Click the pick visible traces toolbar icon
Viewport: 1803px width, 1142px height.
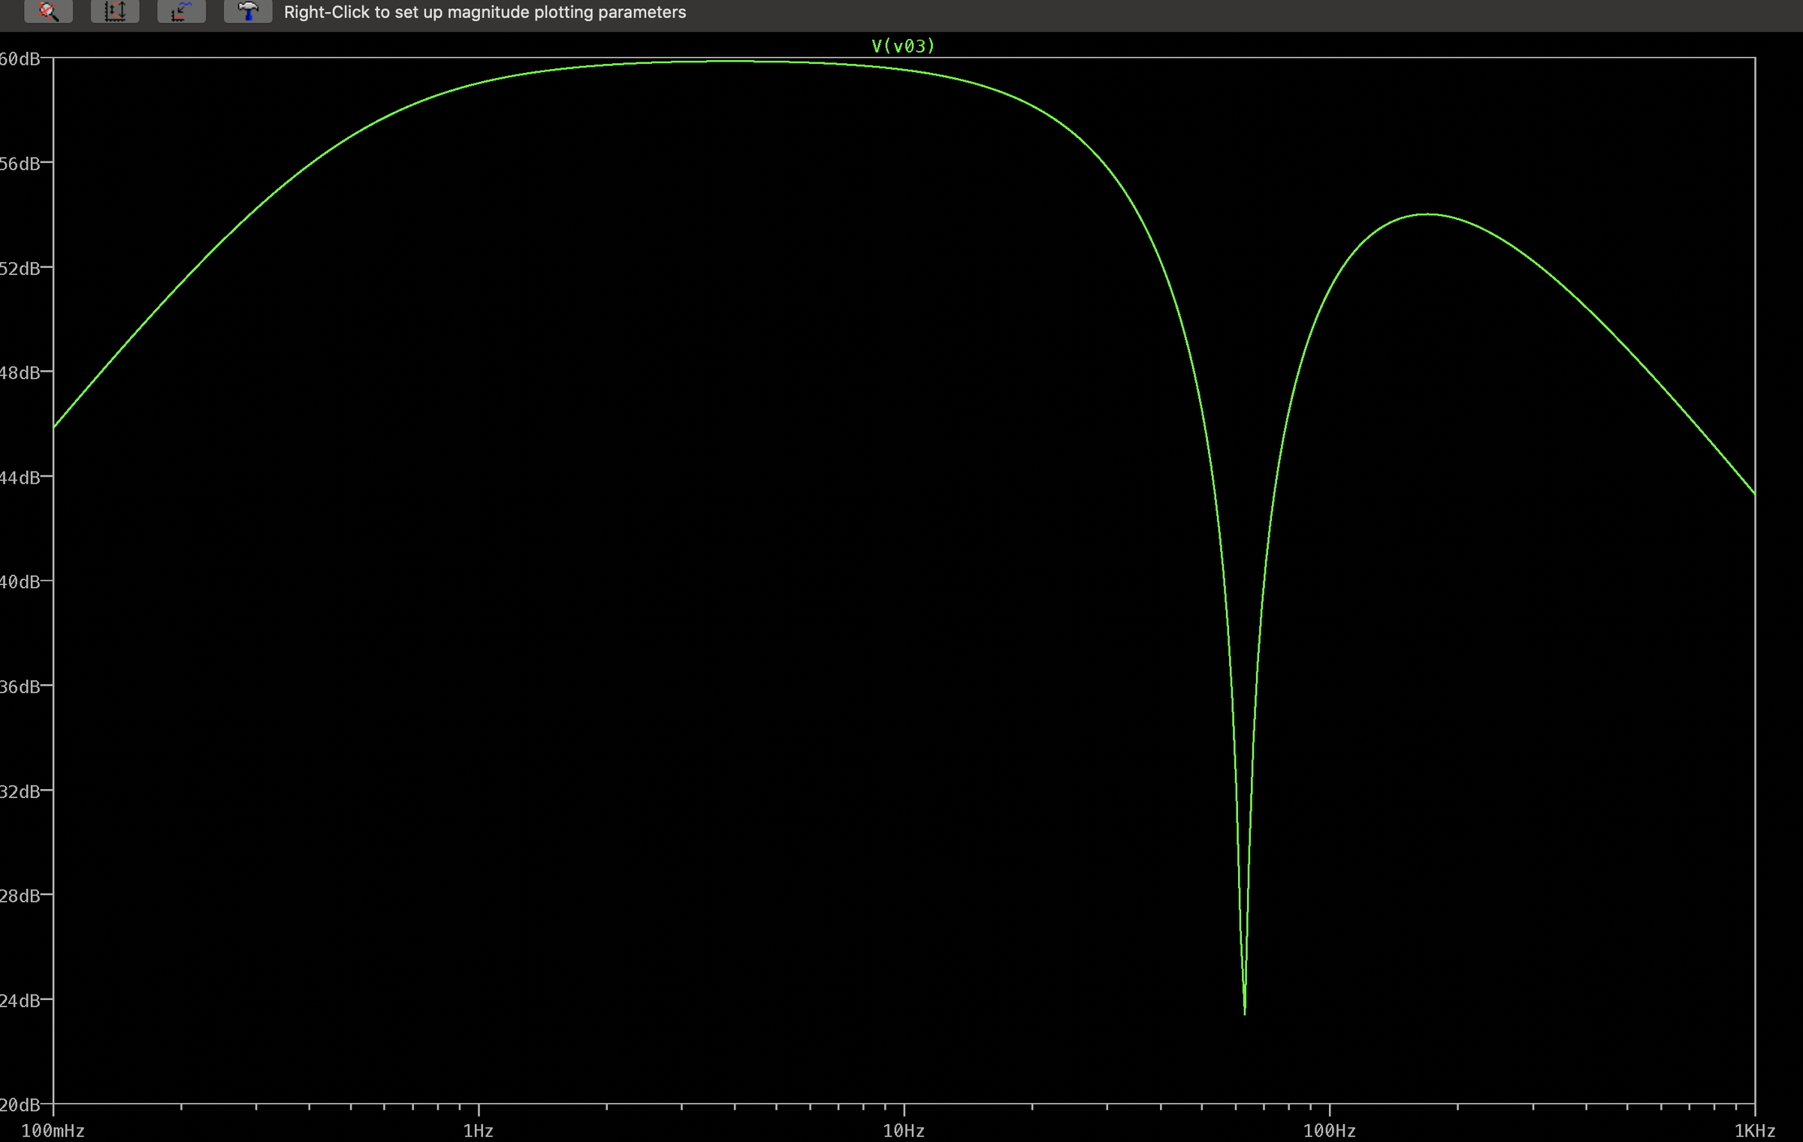click(x=182, y=11)
